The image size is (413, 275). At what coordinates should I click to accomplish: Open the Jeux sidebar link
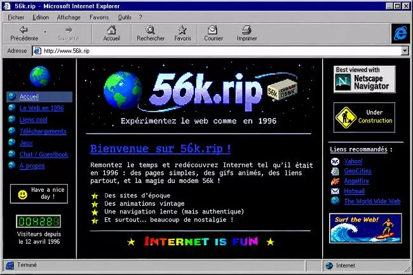(x=26, y=143)
